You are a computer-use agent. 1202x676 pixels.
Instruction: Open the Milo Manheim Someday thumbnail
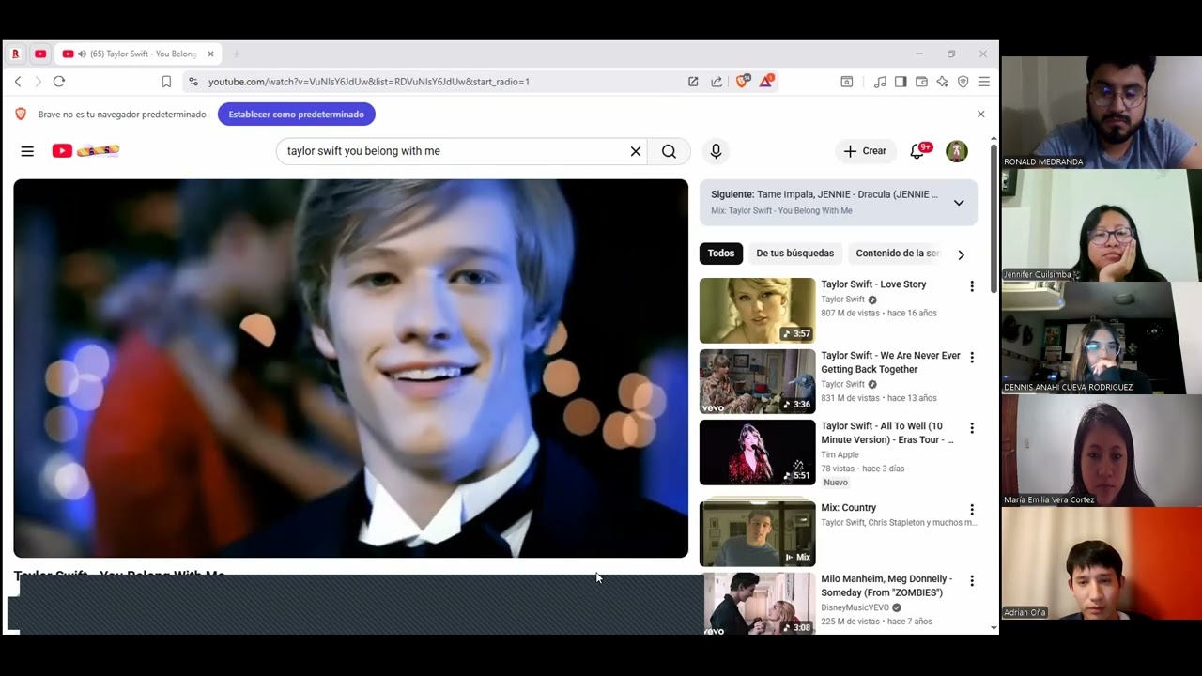[x=758, y=604]
